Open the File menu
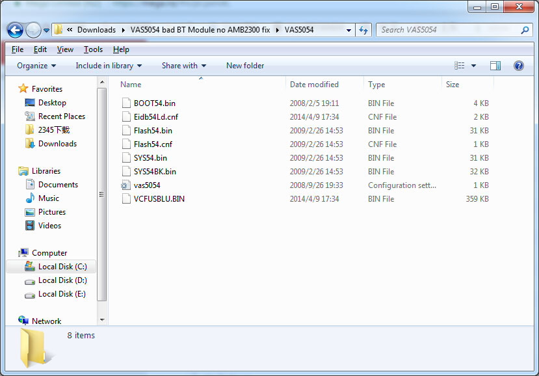The width and height of the screenshot is (539, 376). (x=18, y=49)
